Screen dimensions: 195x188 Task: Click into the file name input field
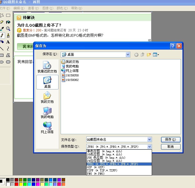click(x=117, y=140)
